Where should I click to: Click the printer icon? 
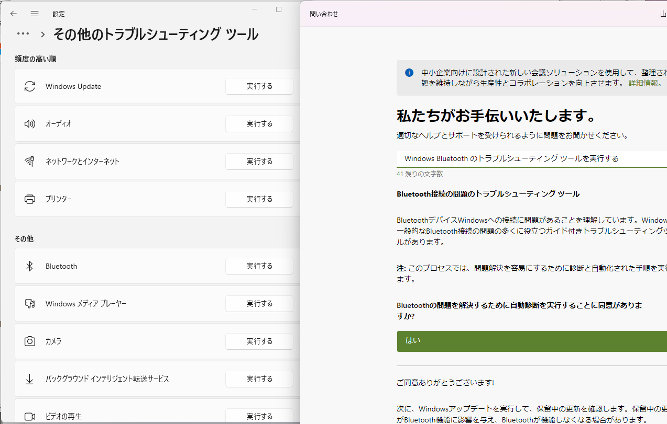(29, 199)
